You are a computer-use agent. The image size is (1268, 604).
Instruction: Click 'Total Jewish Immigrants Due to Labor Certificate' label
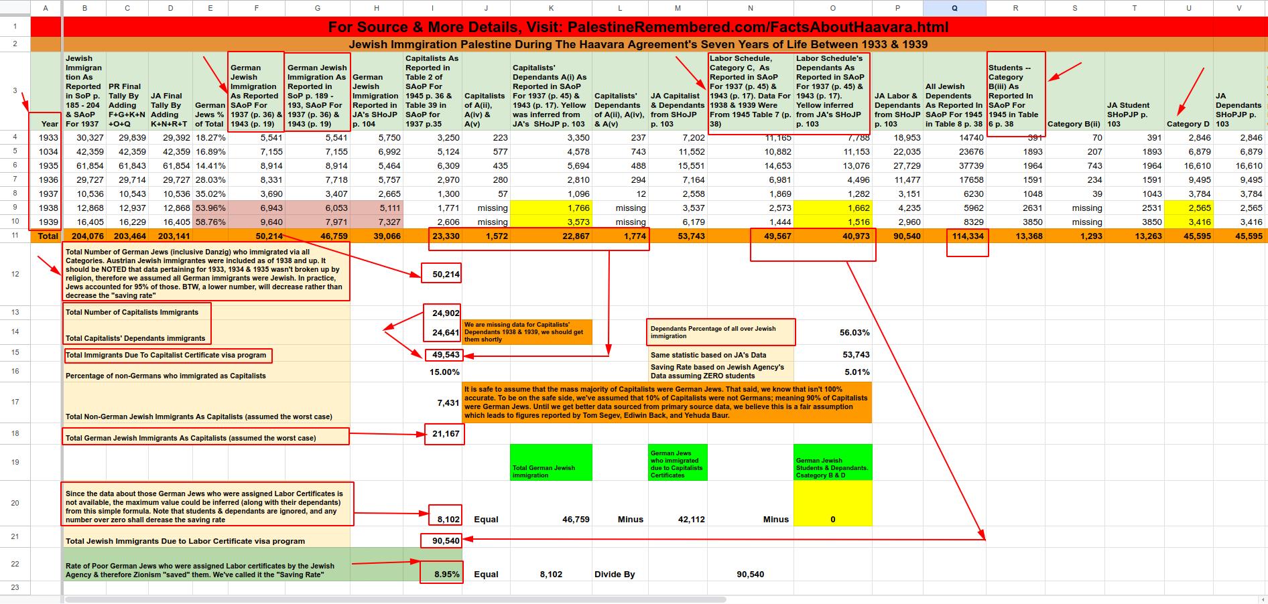tap(186, 541)
